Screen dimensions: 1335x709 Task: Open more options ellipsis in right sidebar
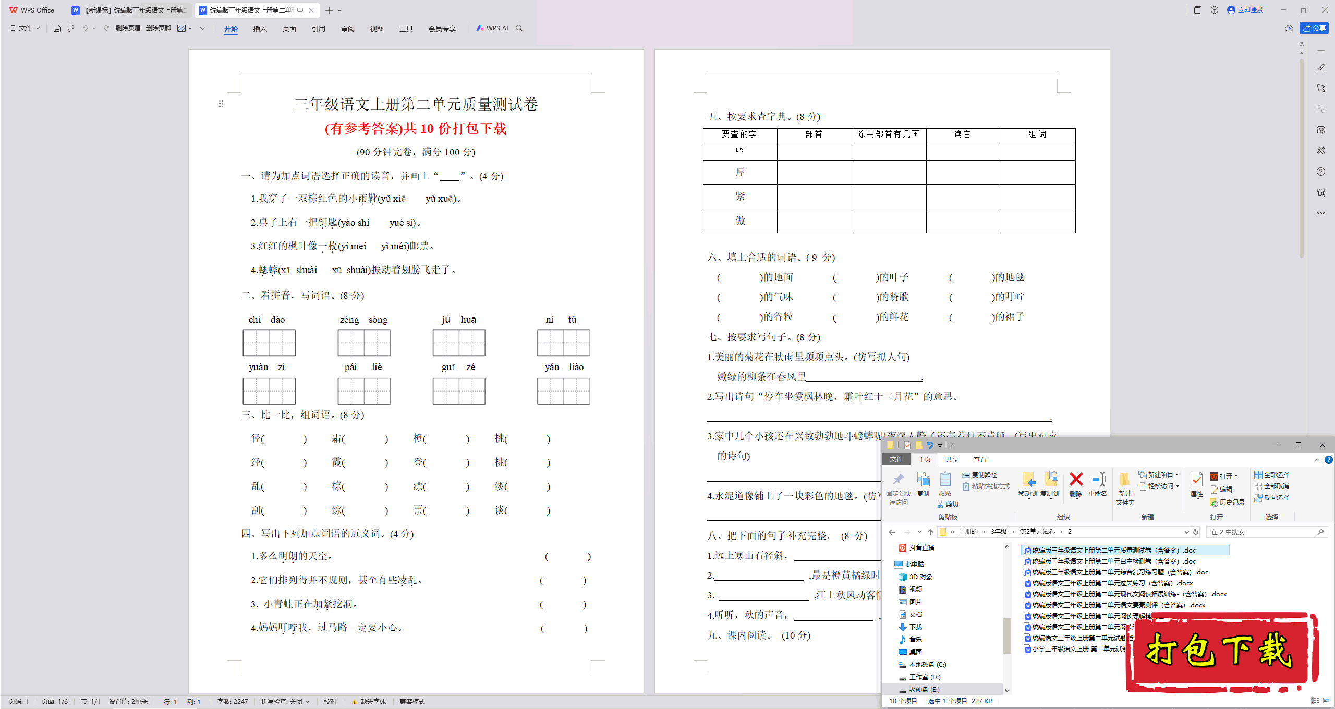pos(1321,213)
